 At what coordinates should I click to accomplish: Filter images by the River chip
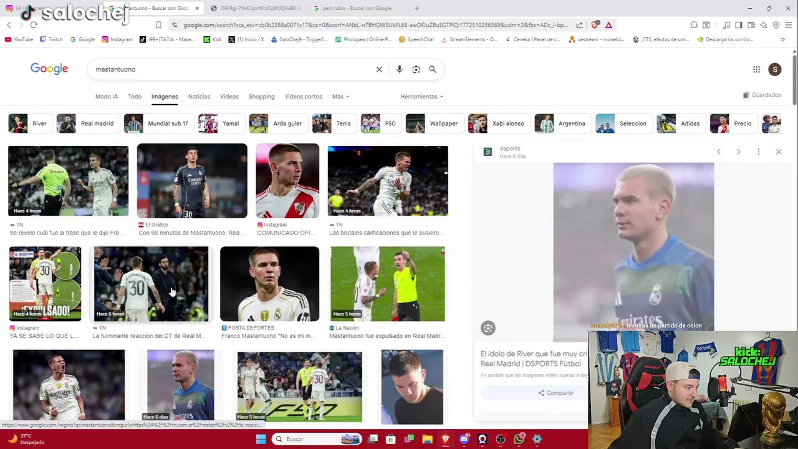point(29,123)
